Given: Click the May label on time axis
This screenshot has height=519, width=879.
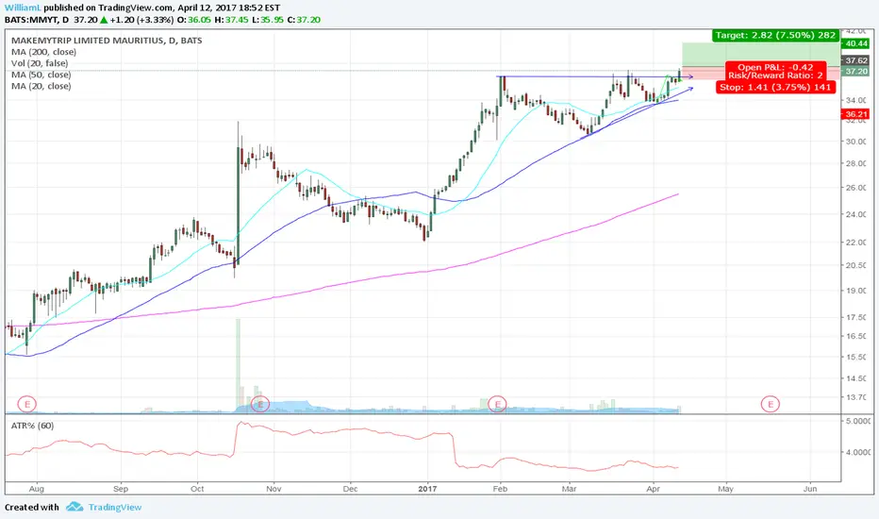Looking at the screenshot, I should point(725,489).
